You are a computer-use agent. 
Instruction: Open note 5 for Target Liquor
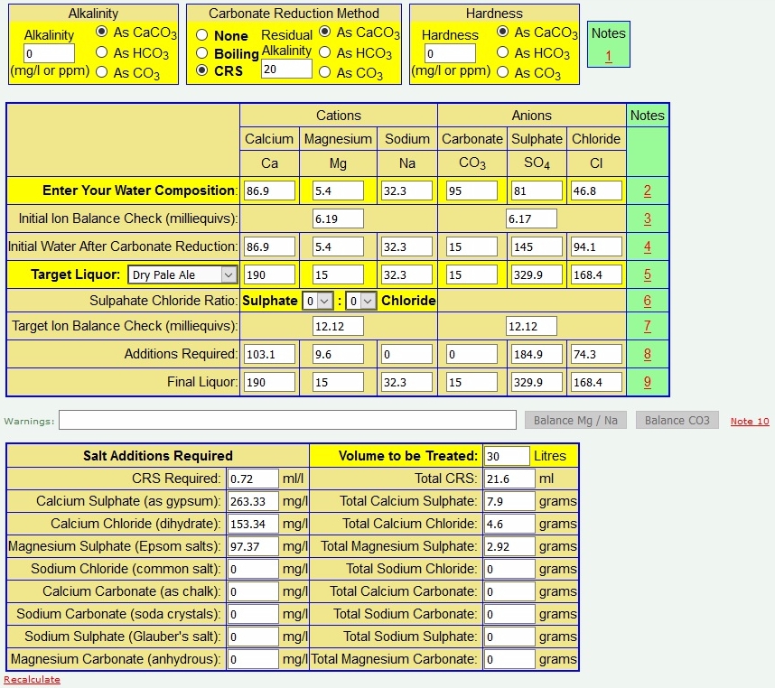tap(648, 274)
